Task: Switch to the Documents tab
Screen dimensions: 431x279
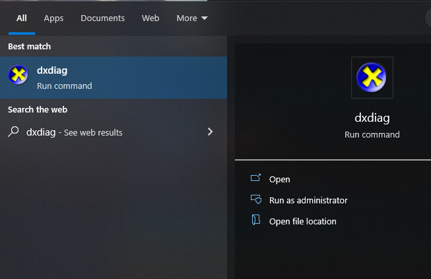Action: [102, 18]
